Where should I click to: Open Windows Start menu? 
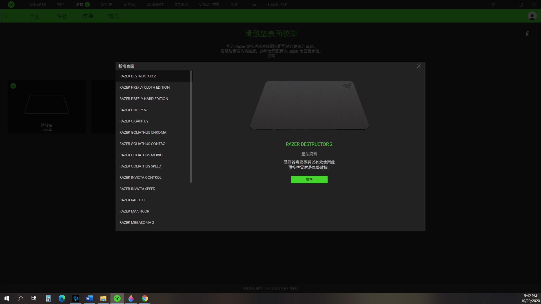7,298
